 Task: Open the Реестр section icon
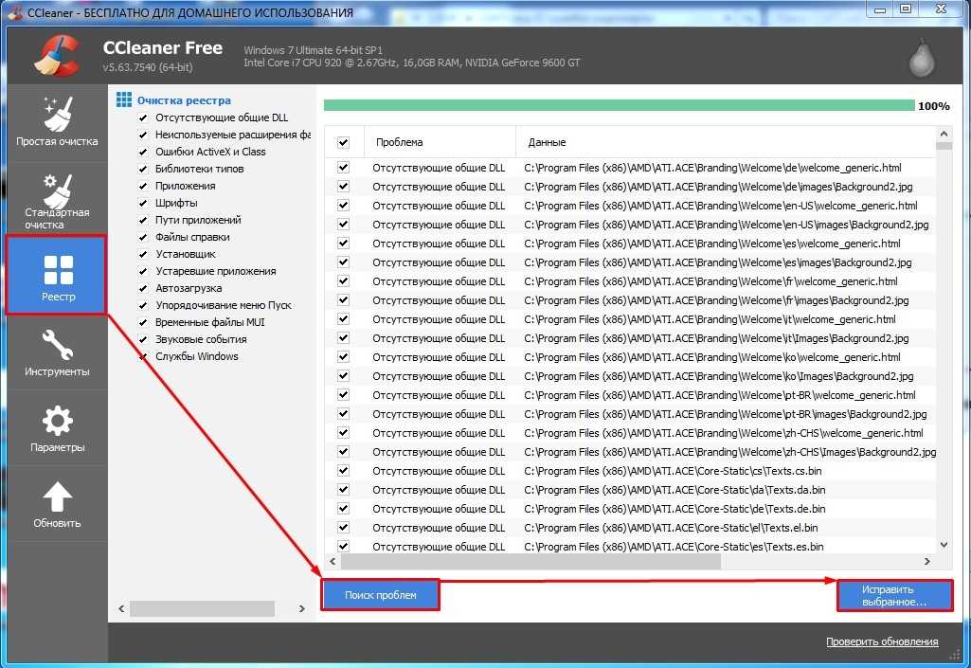58,269
